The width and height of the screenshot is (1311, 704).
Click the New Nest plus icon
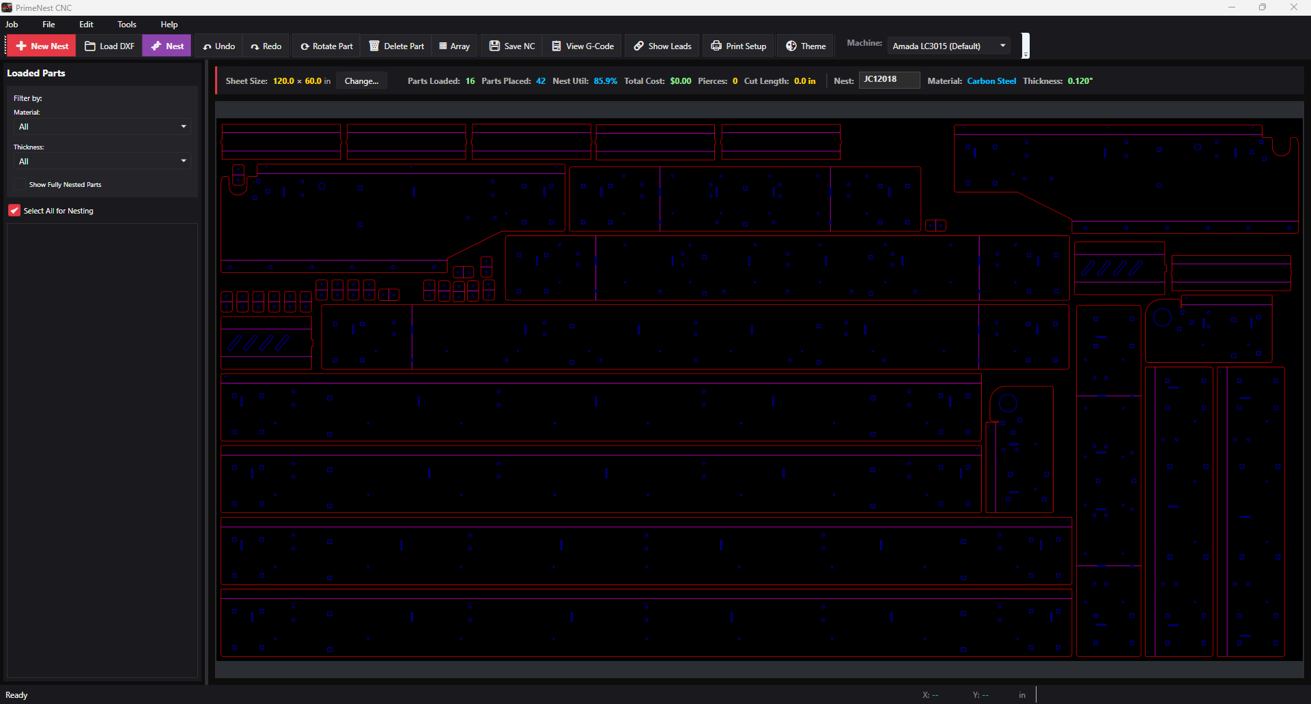pos(21,46)
